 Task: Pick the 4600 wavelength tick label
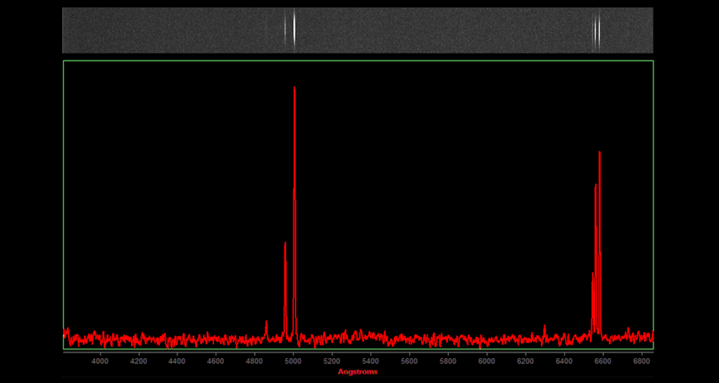coord(216,361)
